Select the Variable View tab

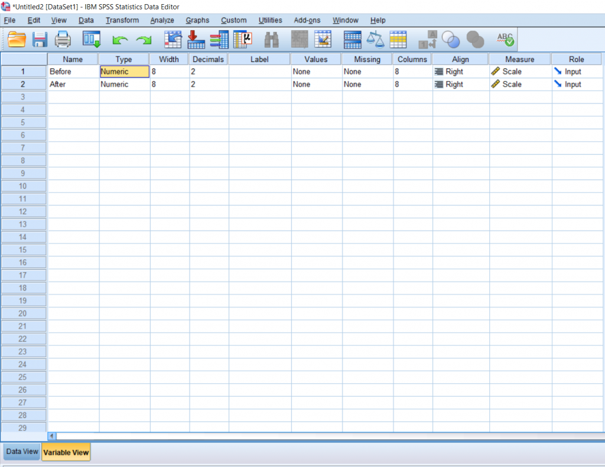click(x=66, y=452)
